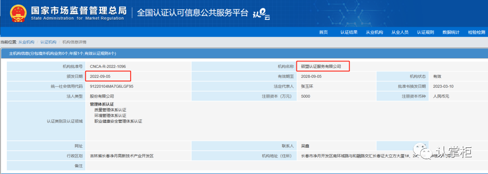
Task: Click contact person 吴鑫
Action: coord(305,146)
